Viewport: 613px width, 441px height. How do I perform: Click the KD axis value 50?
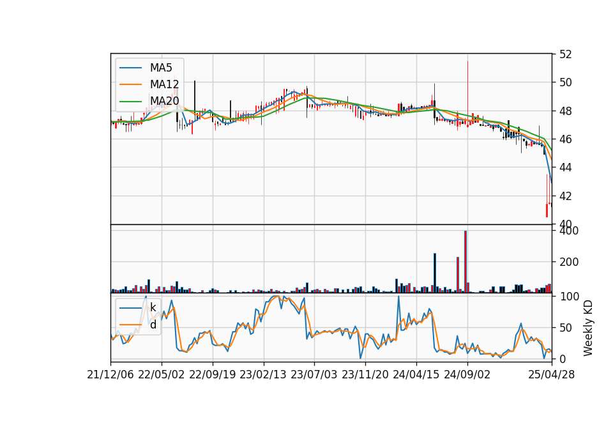(x=565, y=327)
